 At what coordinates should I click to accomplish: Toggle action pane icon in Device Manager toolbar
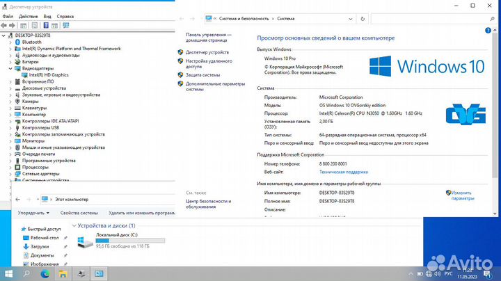(55, 26)
